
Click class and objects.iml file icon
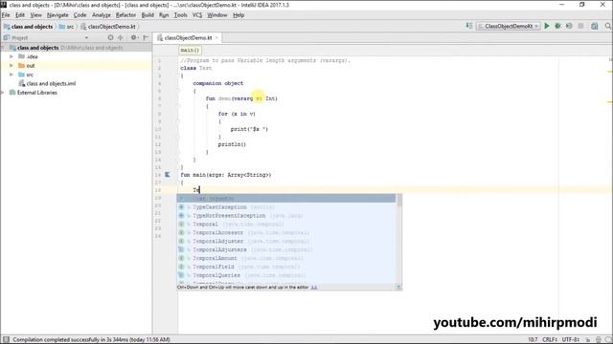coord(22,83)
